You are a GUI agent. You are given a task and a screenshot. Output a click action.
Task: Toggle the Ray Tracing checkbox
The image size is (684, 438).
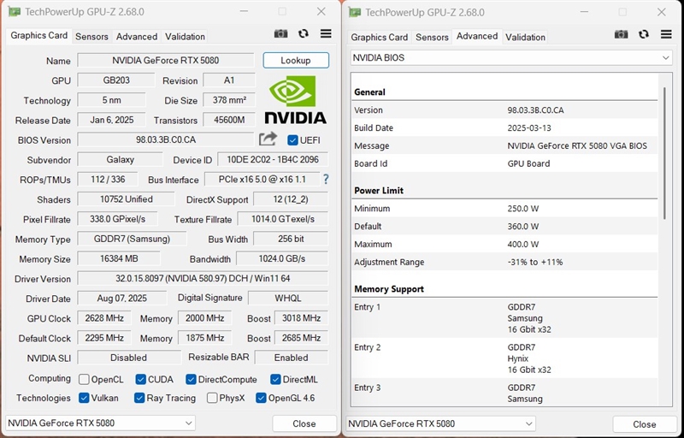(x=139, y=398)
